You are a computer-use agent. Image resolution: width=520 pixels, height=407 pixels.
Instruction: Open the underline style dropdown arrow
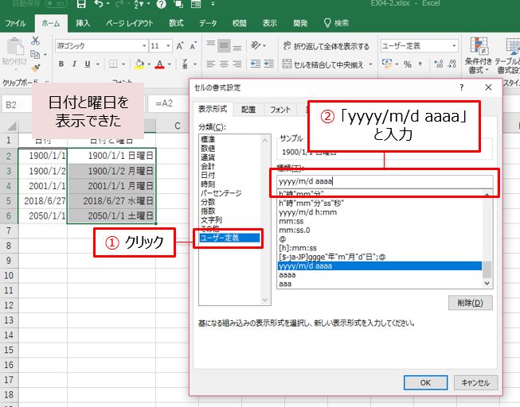click(x=98, y=64)
